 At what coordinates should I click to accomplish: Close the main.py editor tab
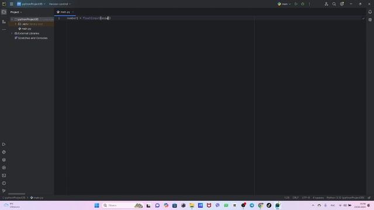[73, 12]
